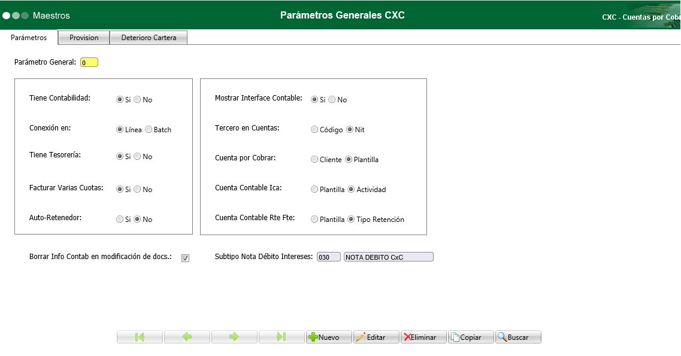The width and height of the screenshot is (681, 356).
Task: Click the green plus Nuevo icon
Action: [x=314, y=337]
